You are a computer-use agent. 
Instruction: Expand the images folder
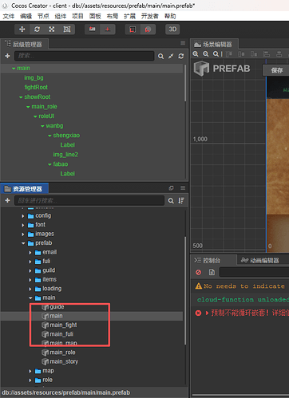click(x=23, y=234)
